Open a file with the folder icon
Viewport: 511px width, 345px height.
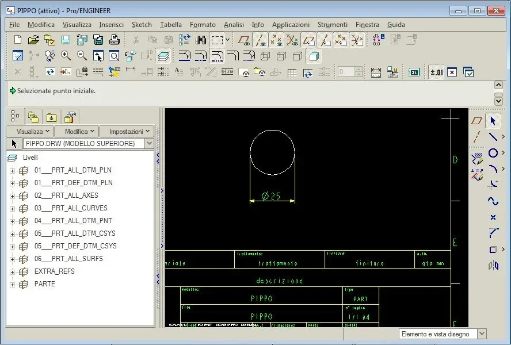coord(33,40)
